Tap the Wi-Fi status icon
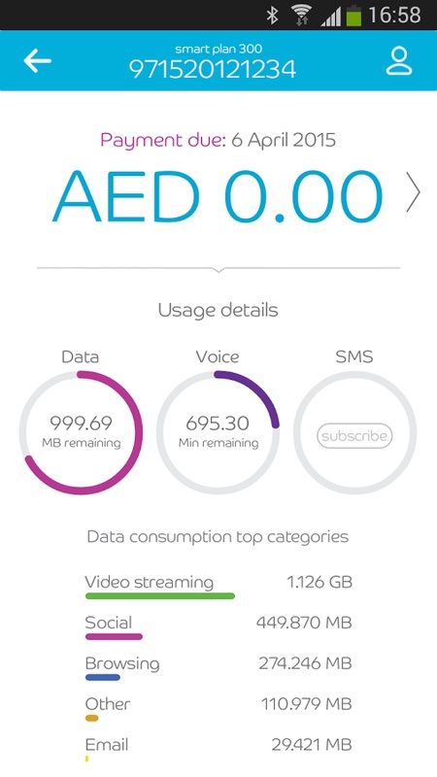 coord(302,15)
